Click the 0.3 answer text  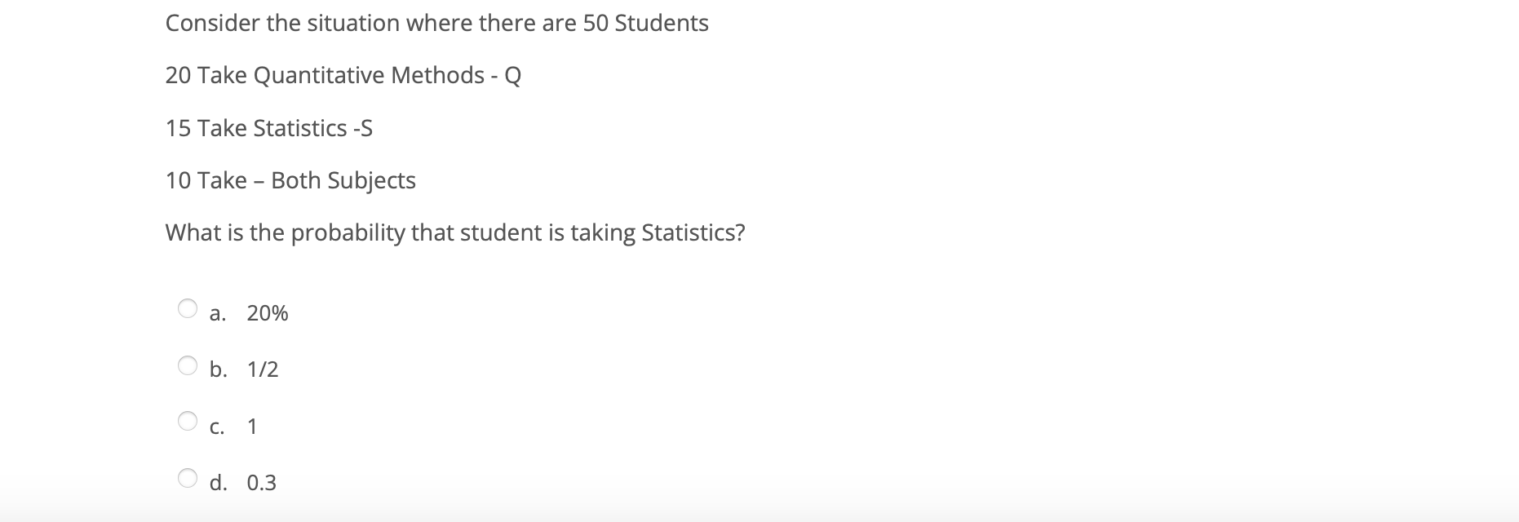point(262,483)
